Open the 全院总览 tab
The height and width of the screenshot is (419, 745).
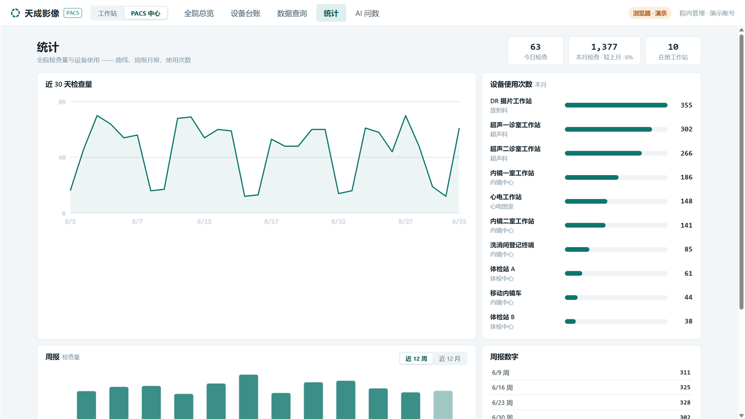pos(199,13)
